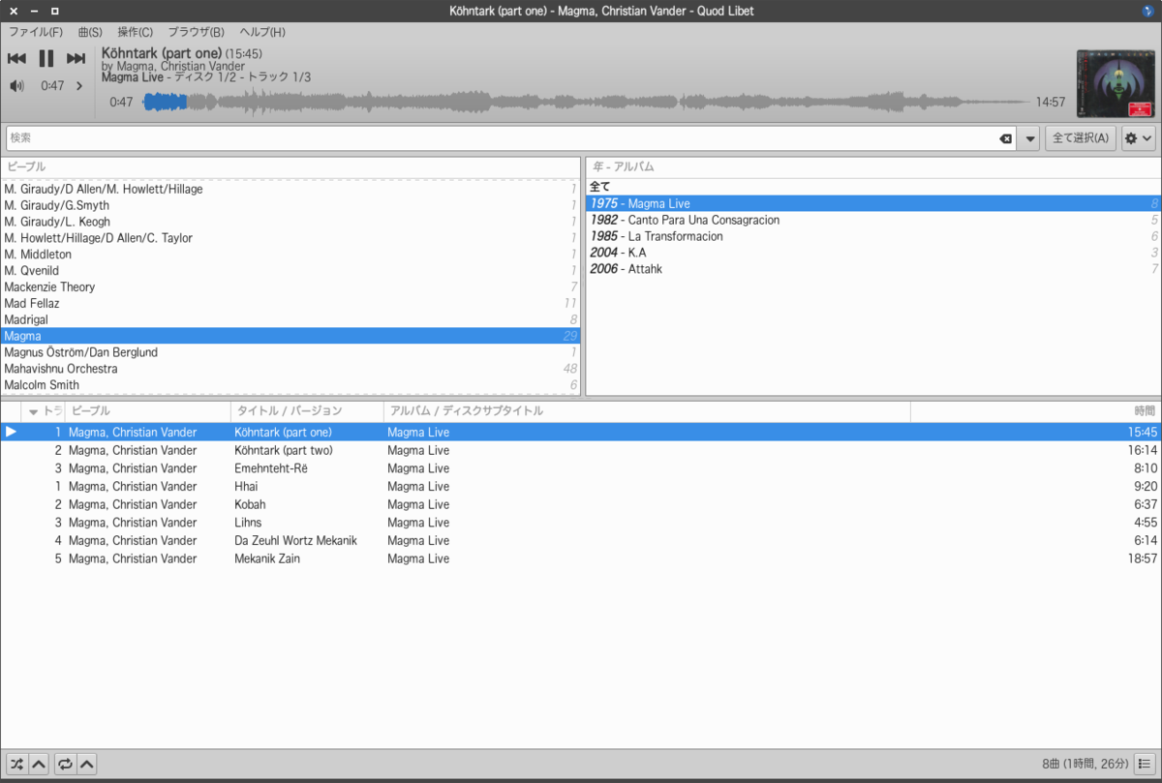The image size is (1162, 783).
Task: Open the 曲(S) menu
Action: (90, 32)
